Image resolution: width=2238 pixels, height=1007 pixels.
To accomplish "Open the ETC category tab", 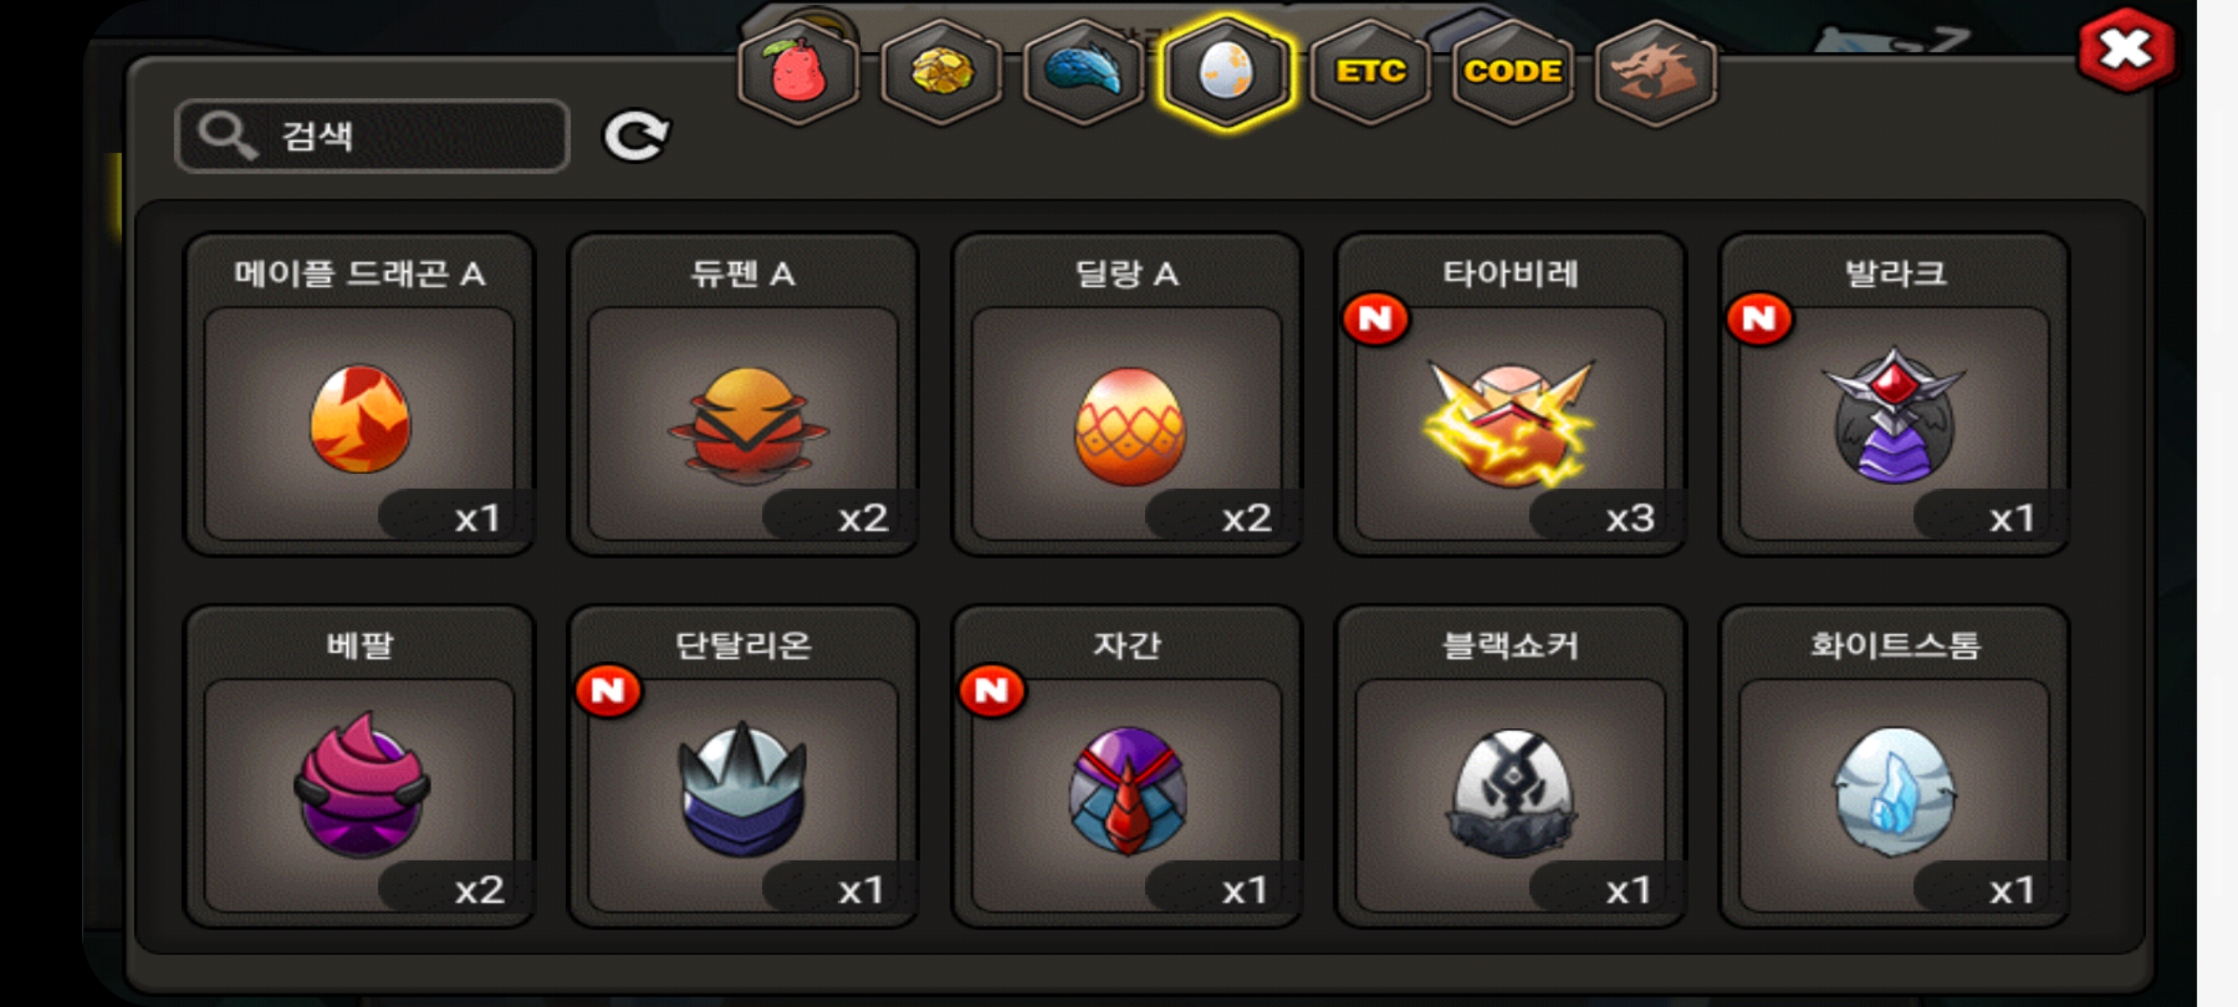I will coord(1371,71).
